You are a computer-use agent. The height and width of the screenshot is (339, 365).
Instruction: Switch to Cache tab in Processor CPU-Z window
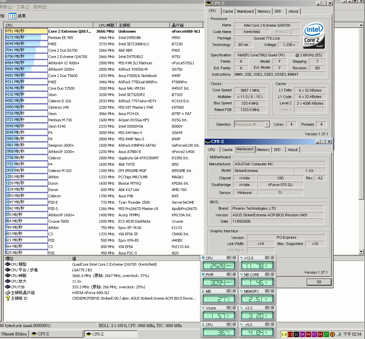coord(228,11)
